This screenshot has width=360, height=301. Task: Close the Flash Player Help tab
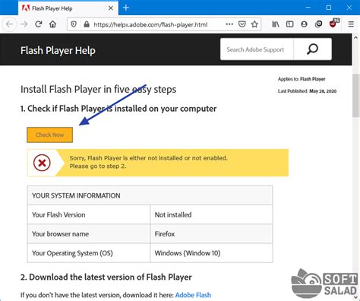pyautogui.click(x=111, y=8)
